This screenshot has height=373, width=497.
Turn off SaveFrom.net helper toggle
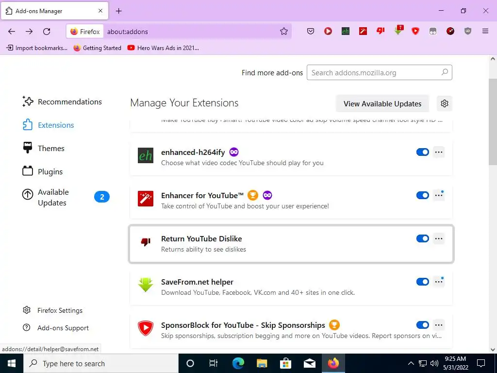tap(423, 282)
